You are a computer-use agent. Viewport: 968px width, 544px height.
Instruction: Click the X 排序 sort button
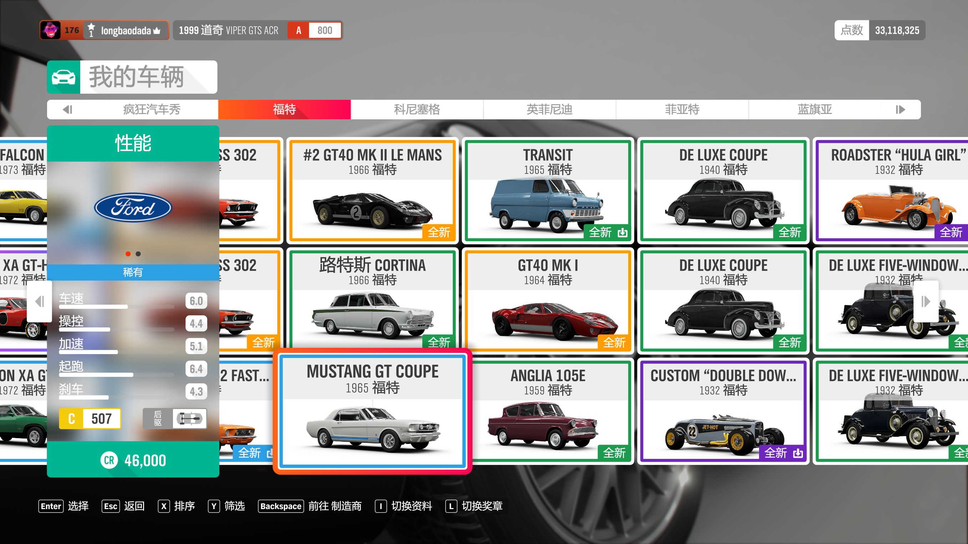[176, 506]
